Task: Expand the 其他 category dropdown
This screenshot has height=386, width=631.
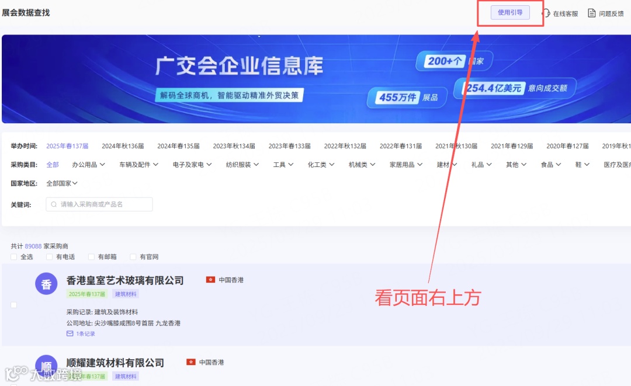Action: 516,165
